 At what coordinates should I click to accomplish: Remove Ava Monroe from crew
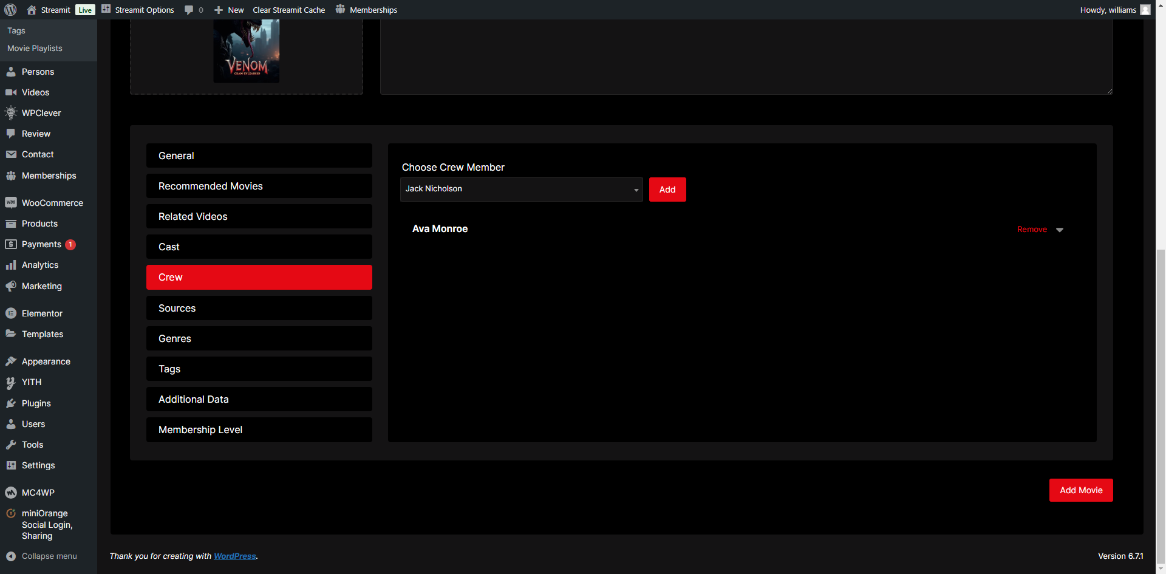click(x=1032, y=230)
